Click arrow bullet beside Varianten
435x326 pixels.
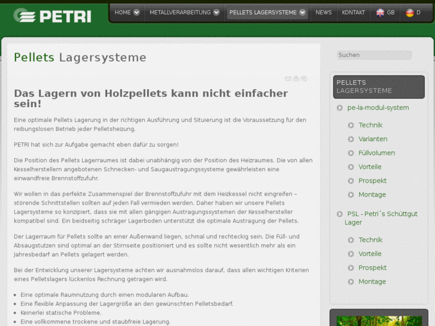tap(351, 139)
